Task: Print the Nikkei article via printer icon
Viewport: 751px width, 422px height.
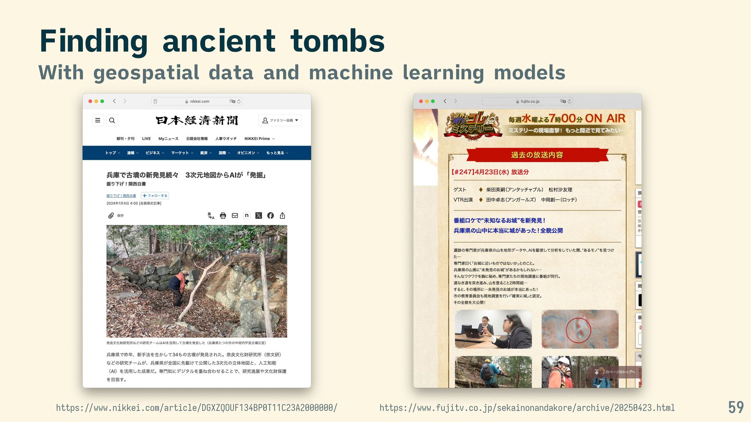Action: pos(223,216)
